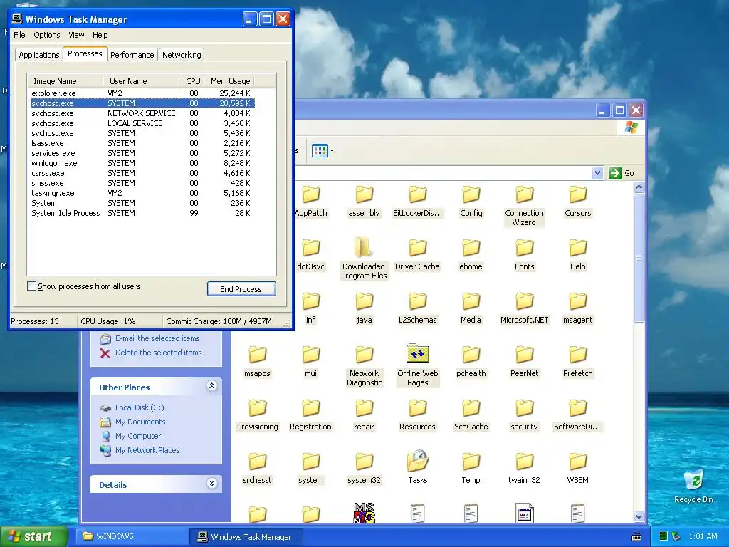729x547 pixels.
Task: Sort processes by Image Name column
Action: (65, 81)
